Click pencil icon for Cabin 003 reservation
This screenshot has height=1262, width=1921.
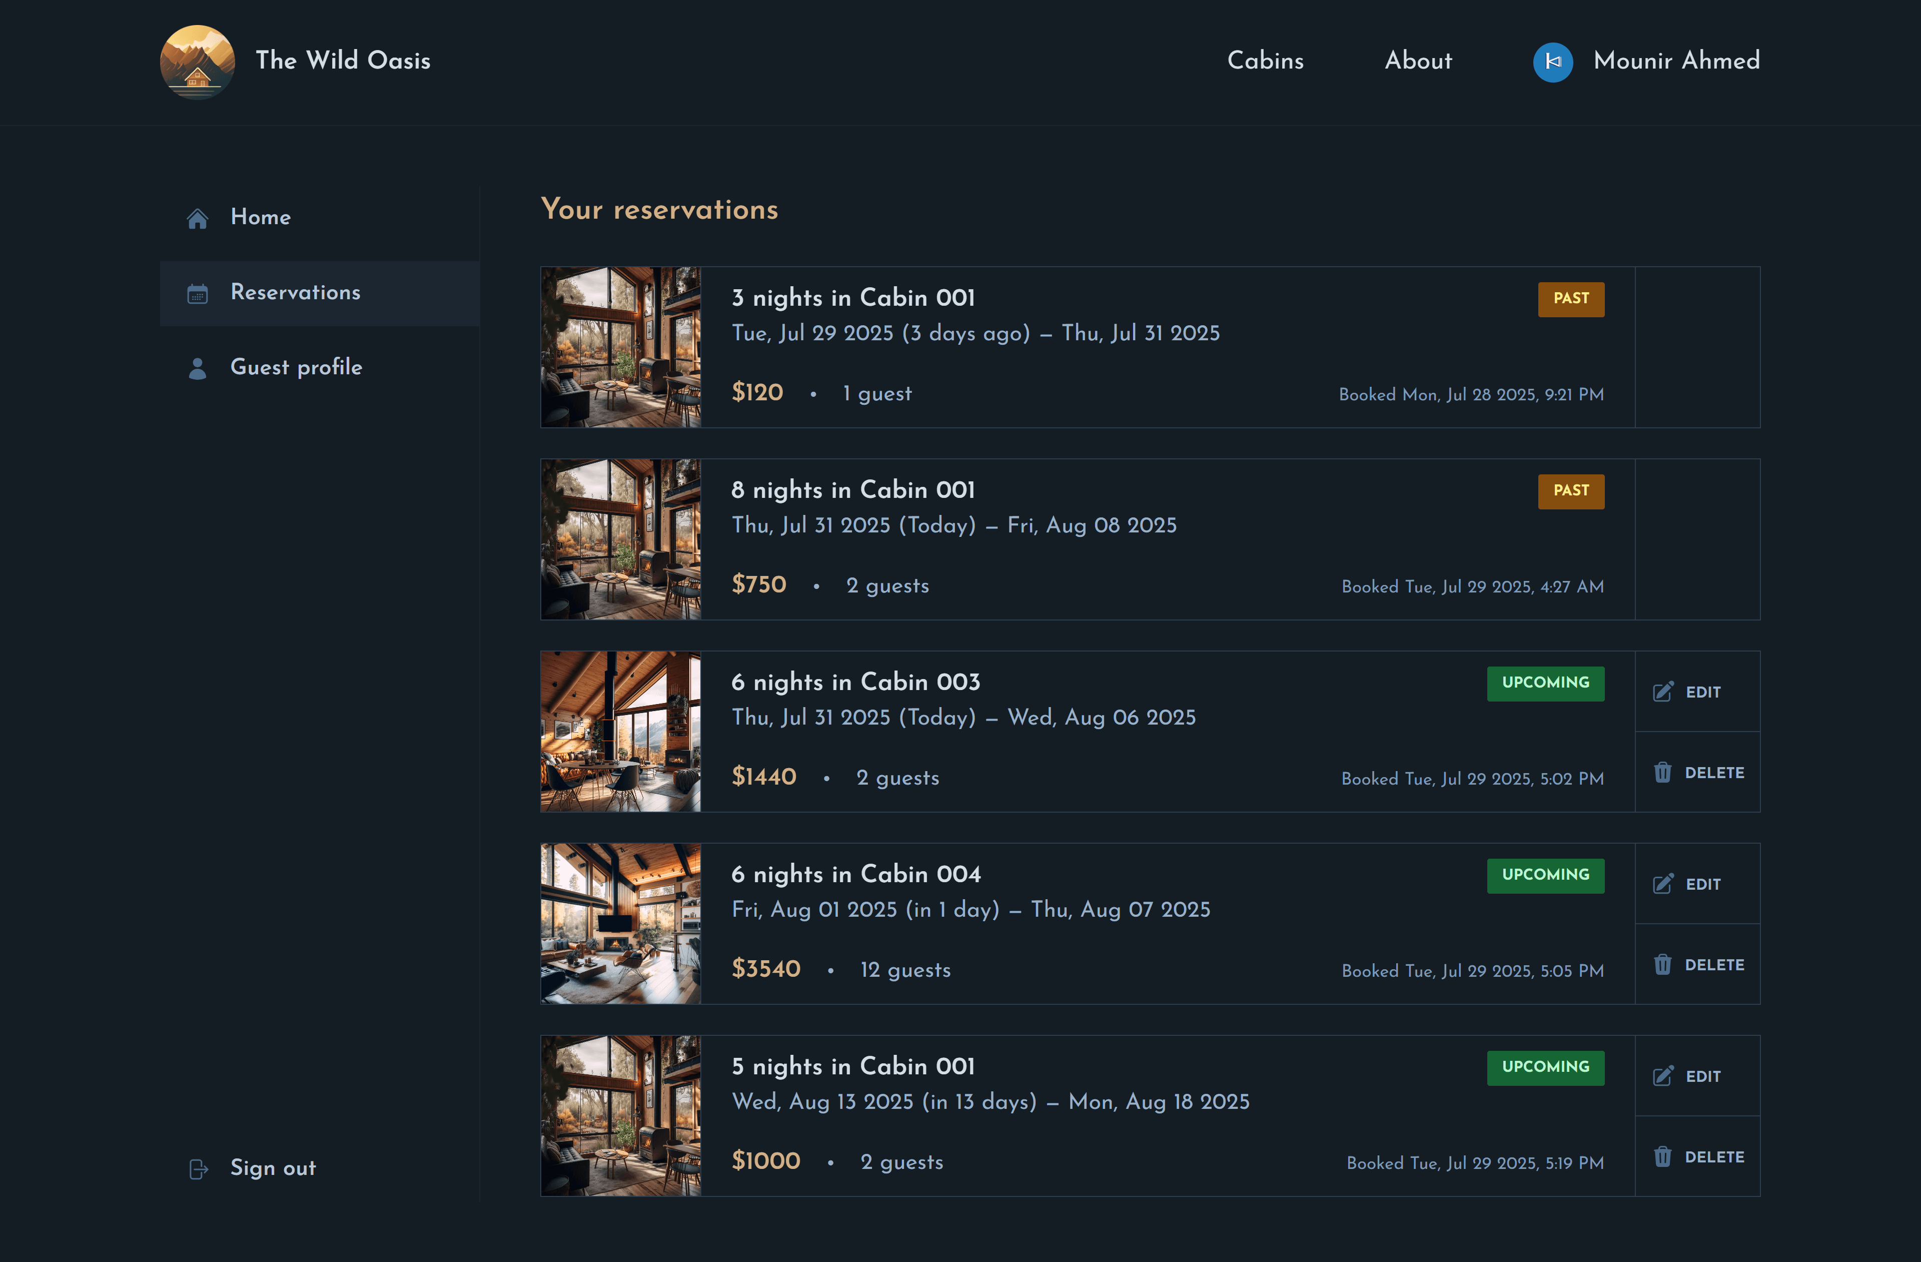click(1663, 692)
